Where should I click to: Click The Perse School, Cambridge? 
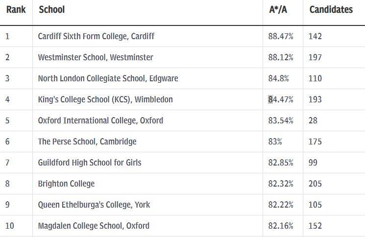[x=87, y=142]
